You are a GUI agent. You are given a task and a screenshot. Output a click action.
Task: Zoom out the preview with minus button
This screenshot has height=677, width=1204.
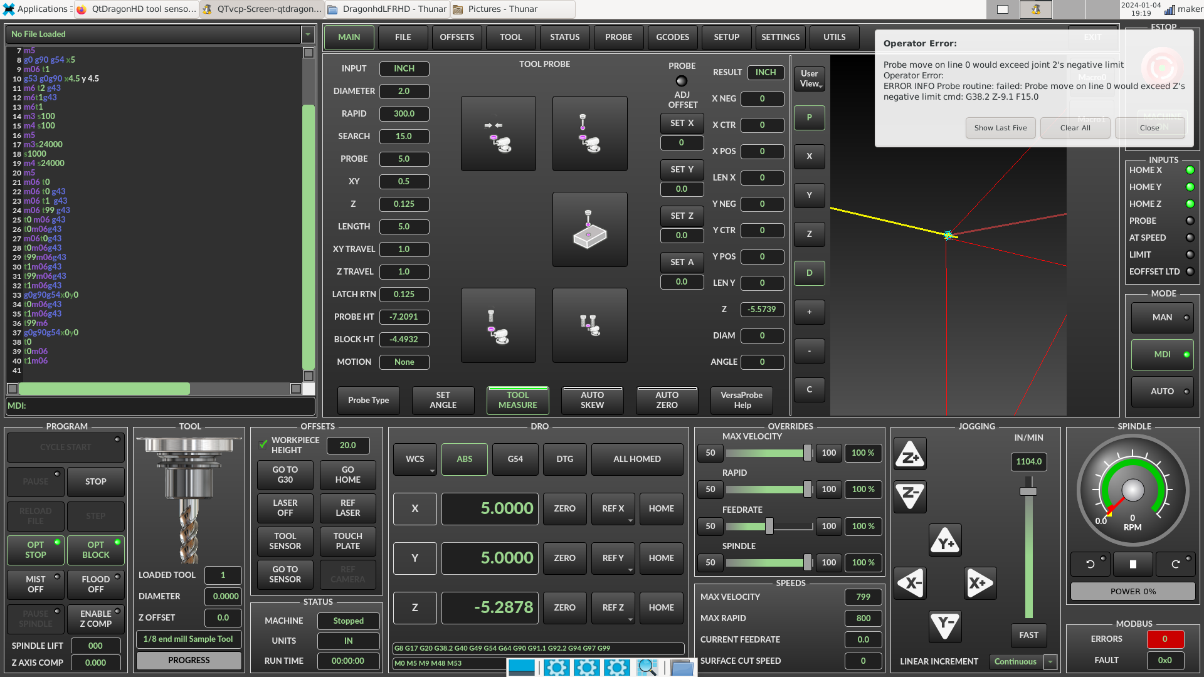coord(809,351)
